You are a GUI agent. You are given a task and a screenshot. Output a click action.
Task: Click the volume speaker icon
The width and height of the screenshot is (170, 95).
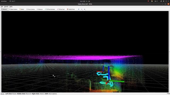click(x=164, y=1)
